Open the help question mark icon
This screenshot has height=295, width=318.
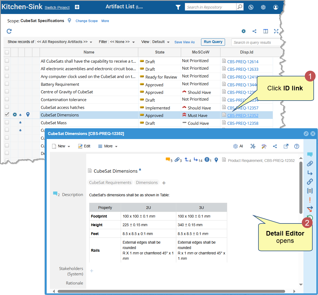[296, 146]
